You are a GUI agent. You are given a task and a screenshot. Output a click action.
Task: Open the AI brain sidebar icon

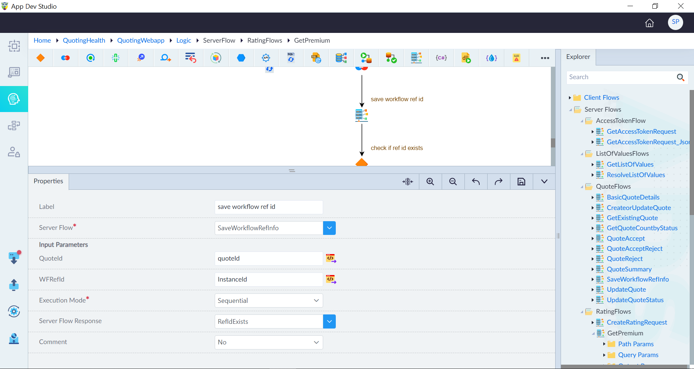(14, 99)
